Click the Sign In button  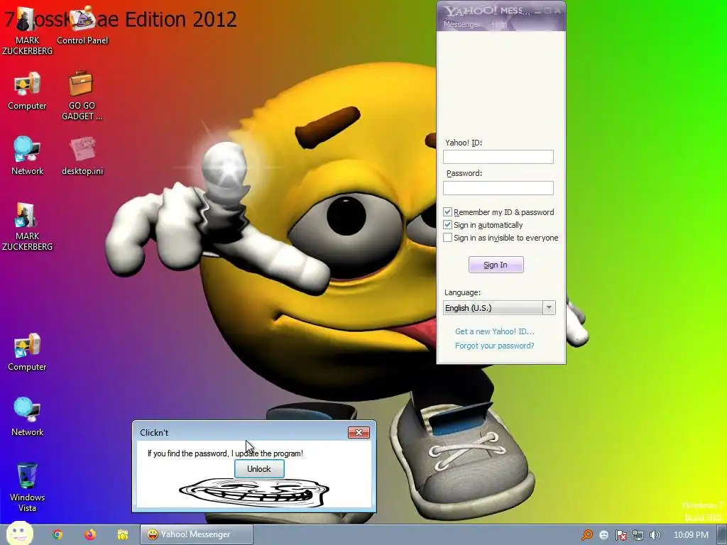(496, 265)
